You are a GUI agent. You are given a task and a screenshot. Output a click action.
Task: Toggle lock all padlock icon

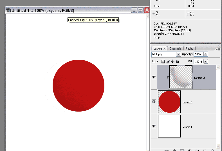click(x=177, y=61)
